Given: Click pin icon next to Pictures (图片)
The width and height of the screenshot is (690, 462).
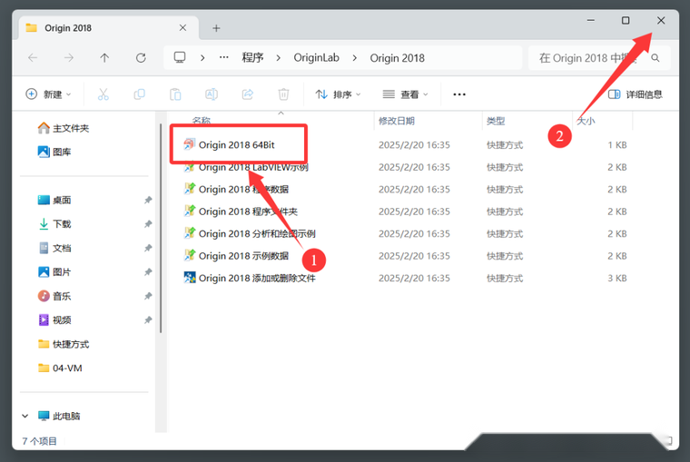Looking at the screenshot, I should (x=148, y=272).
